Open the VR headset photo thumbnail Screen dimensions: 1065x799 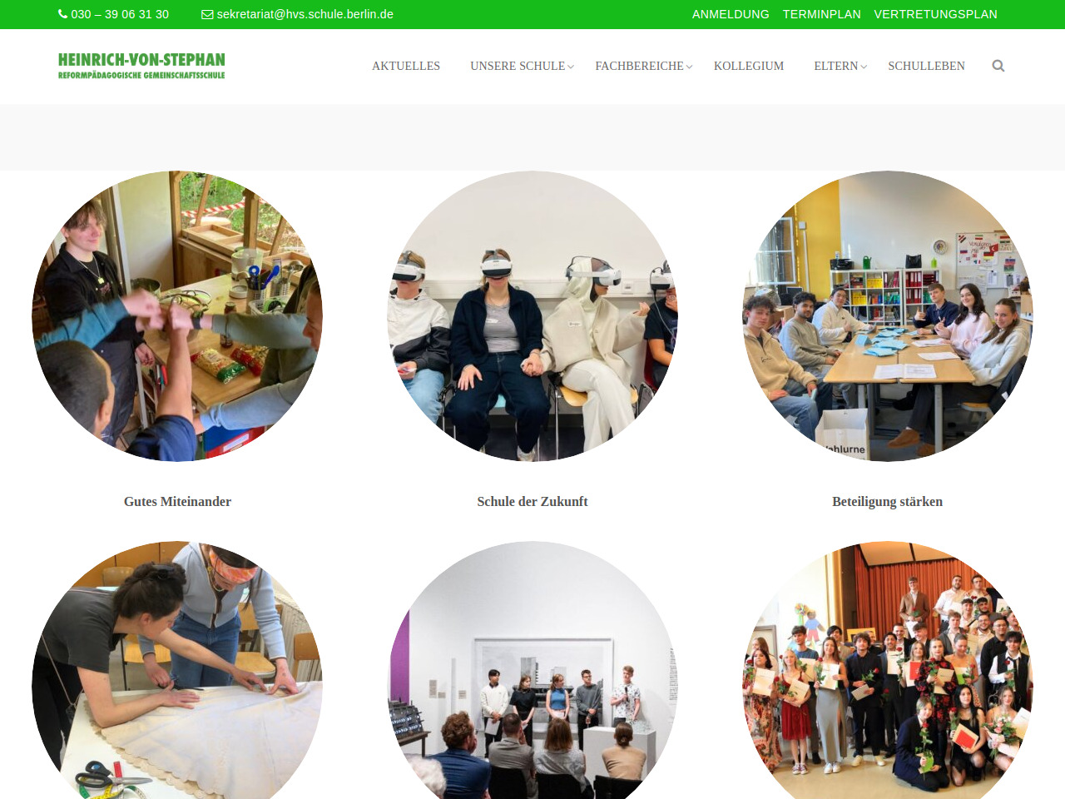[532, 316]
